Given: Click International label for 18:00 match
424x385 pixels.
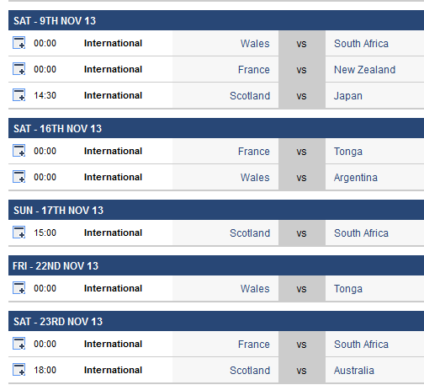Looking at the screenshot, I should click(113, 370).
